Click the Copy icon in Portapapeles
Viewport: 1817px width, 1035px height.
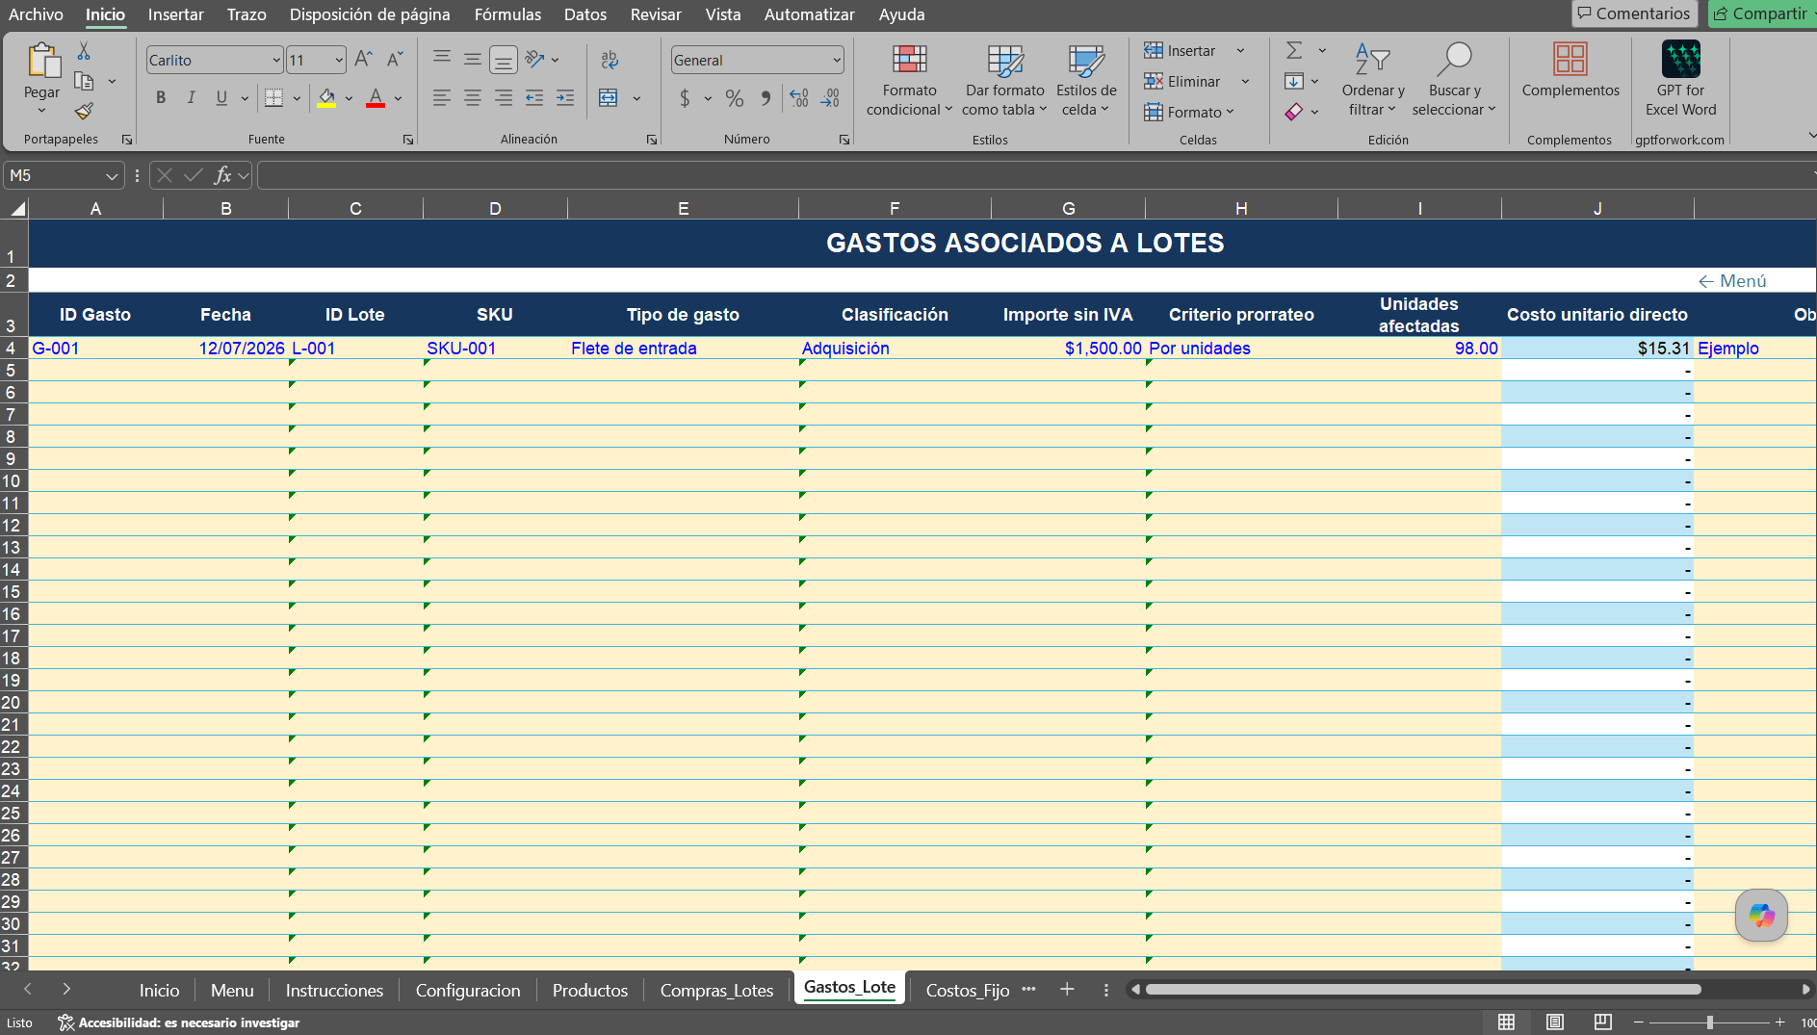pos(84,81)
